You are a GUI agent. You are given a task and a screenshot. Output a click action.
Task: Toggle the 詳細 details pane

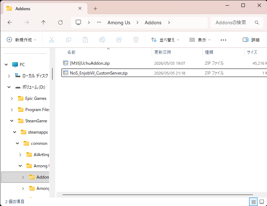pos(251,40)
